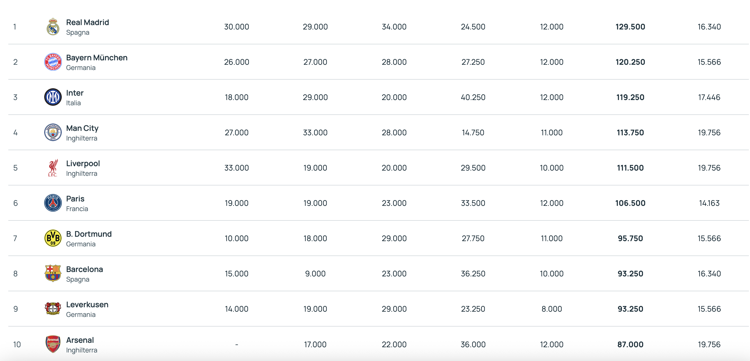Click the Leverkusen club logo
Image resolution: width=750 pixels, height=361 pixels.
(53, 309)
